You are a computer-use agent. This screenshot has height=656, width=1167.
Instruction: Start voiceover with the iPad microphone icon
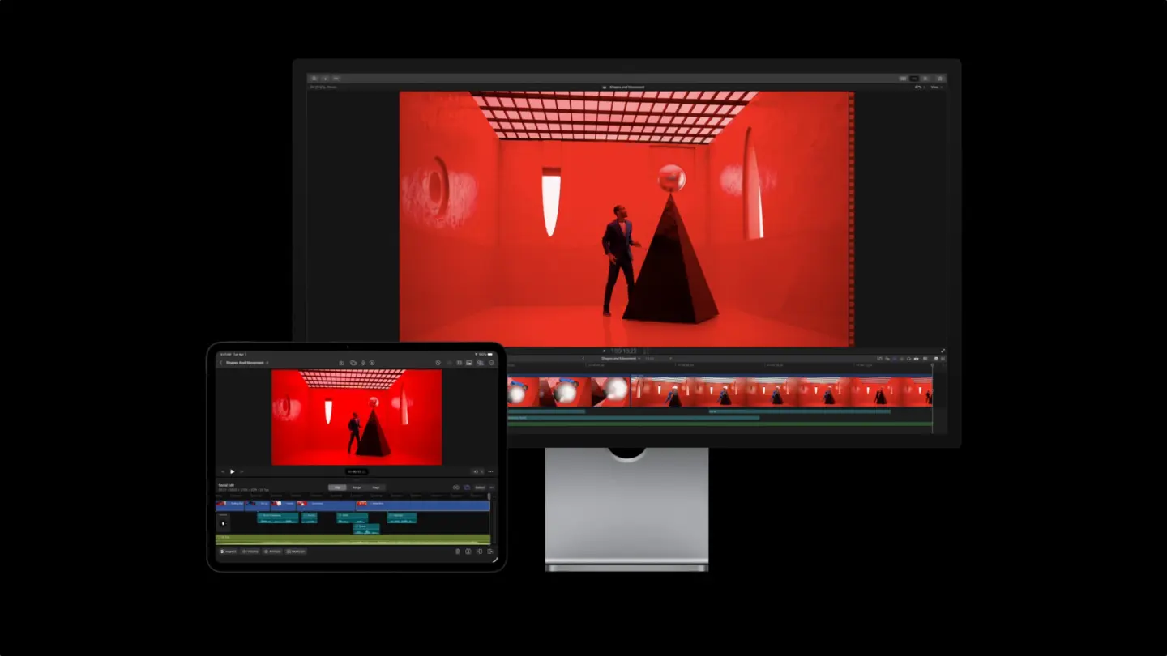click(x=363, y=363)
